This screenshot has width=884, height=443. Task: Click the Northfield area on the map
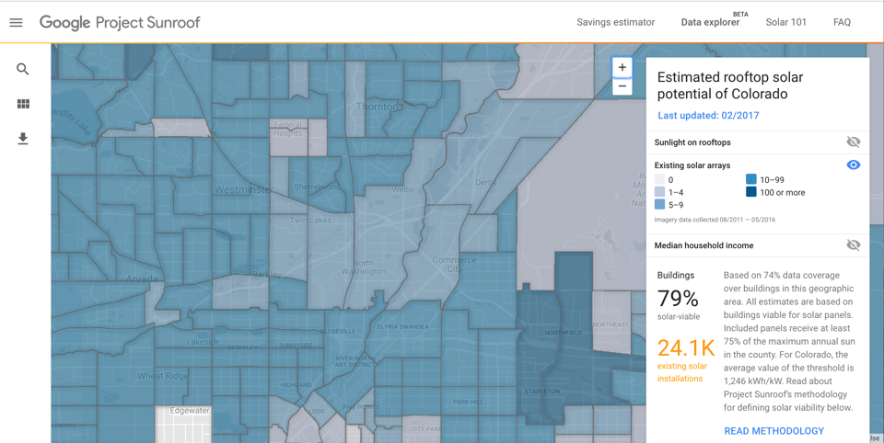pyautogui.click(x=563, y=332)
